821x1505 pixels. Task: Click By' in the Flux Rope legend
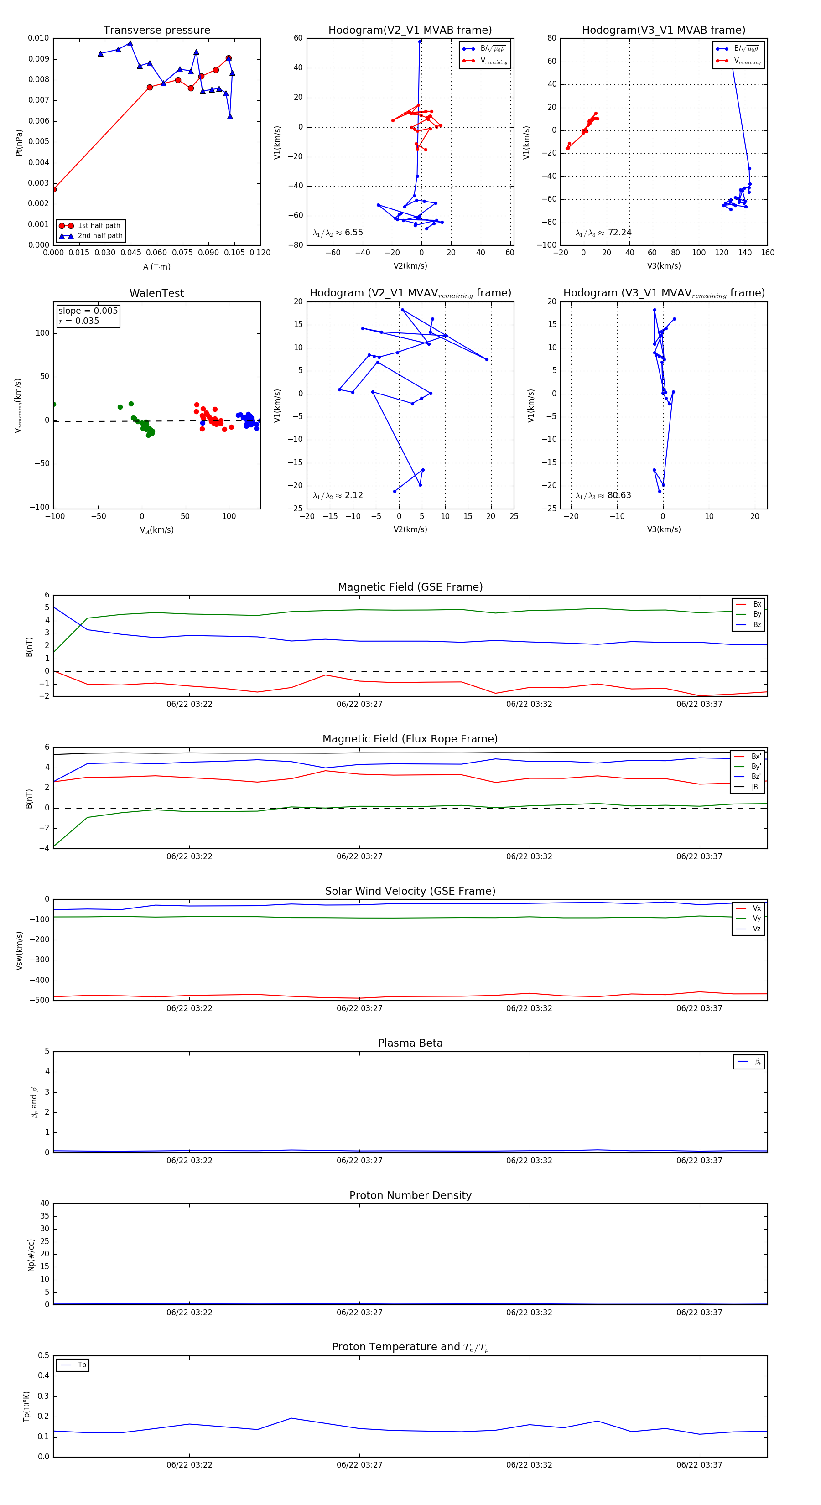pos(748,767)
